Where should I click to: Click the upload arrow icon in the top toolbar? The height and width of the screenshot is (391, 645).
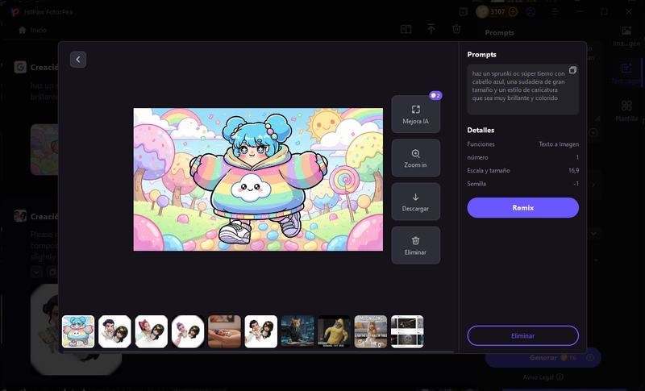pos(431,29)
